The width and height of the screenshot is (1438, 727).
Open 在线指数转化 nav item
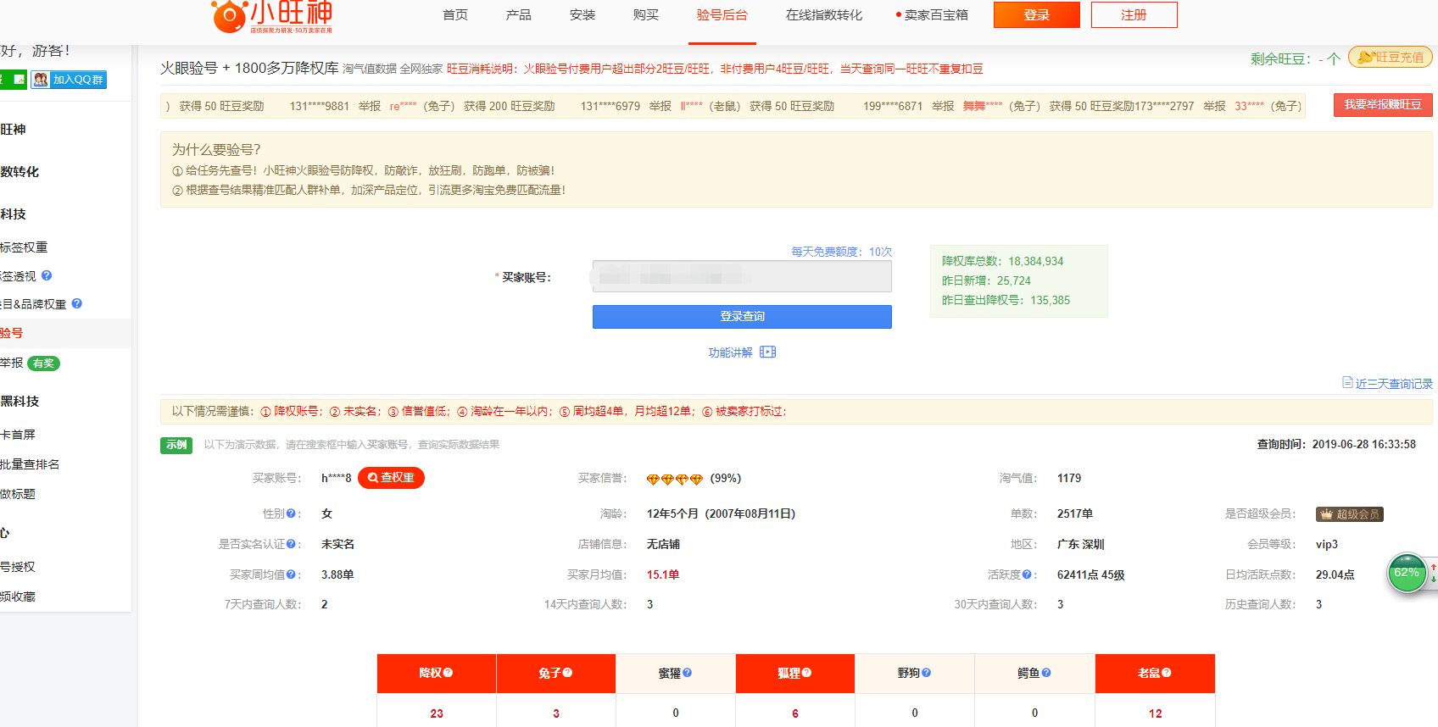[x=824, y=15]
